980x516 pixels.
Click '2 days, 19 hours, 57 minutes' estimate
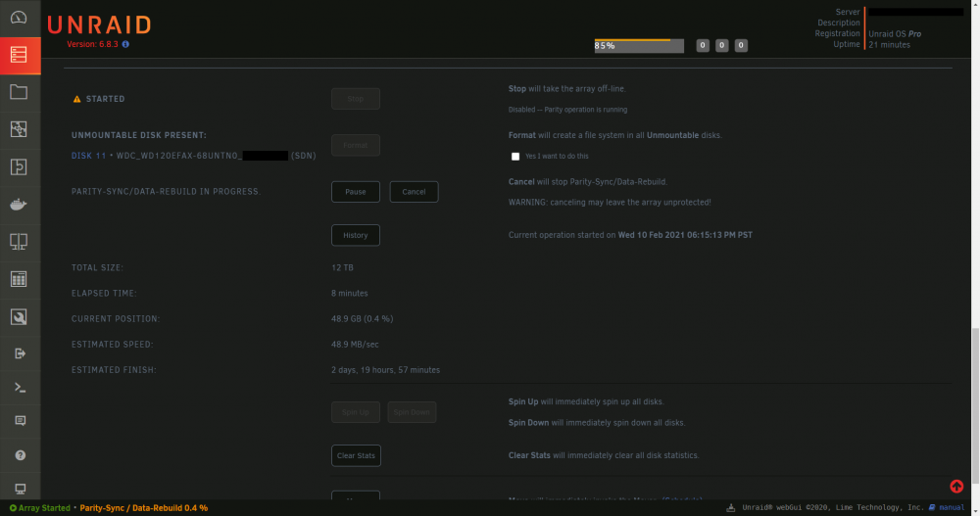point(385,370)
